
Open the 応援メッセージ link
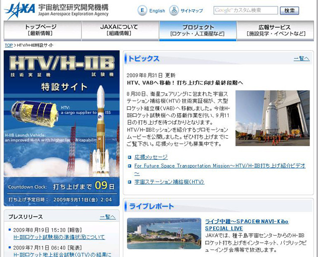[x=151, y=157]
